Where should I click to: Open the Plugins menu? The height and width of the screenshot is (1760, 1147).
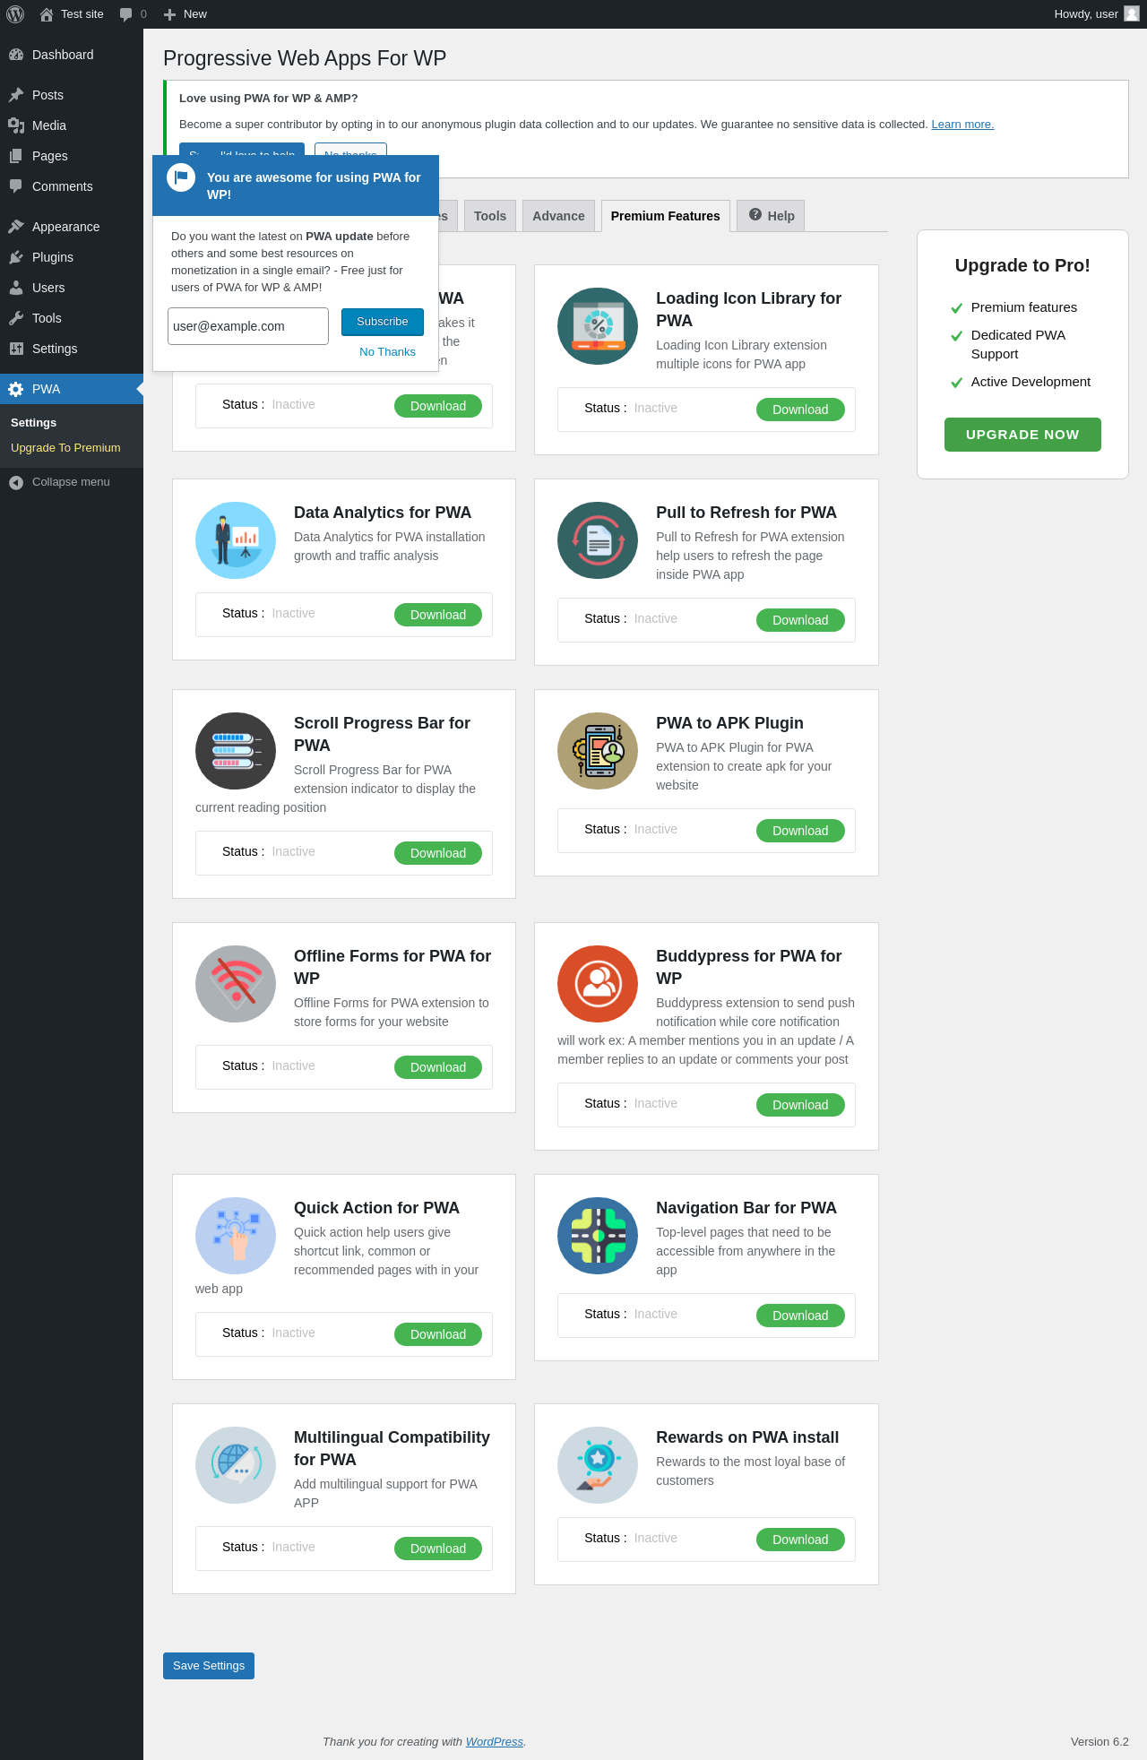click(72, 257)
